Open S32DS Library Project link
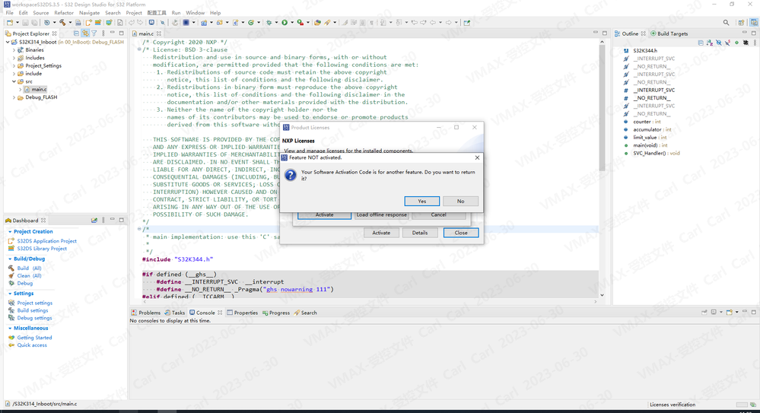Screen dimensions: 760x413 click(x=42, y=248)
